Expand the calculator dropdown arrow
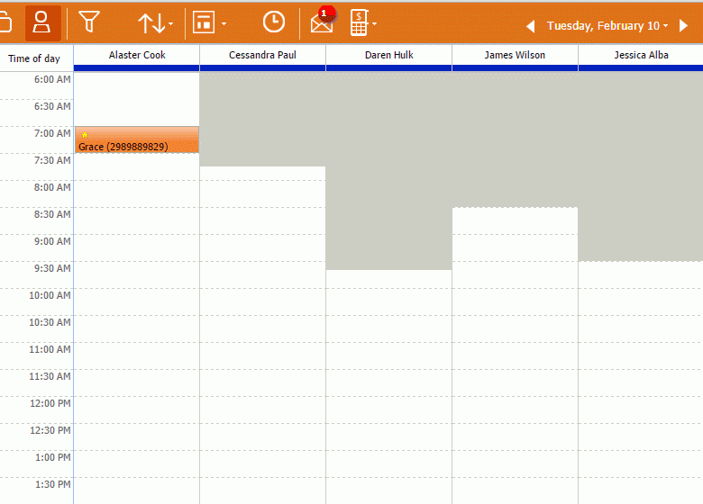Viewport: 703px width, 504px height. point(374,23)
